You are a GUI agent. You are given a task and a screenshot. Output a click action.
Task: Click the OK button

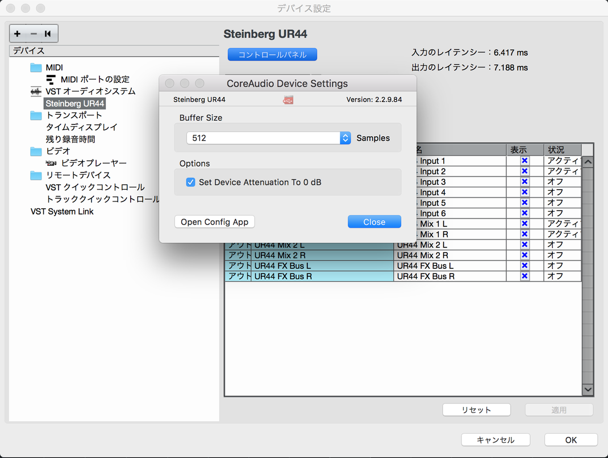point(570,440)
